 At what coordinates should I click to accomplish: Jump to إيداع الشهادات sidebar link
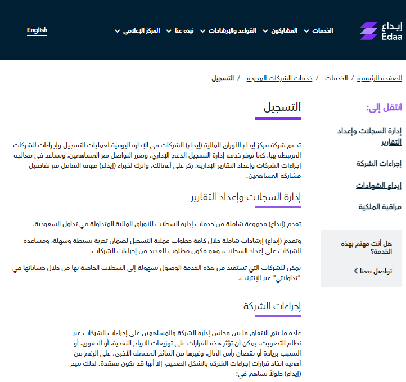378,186
